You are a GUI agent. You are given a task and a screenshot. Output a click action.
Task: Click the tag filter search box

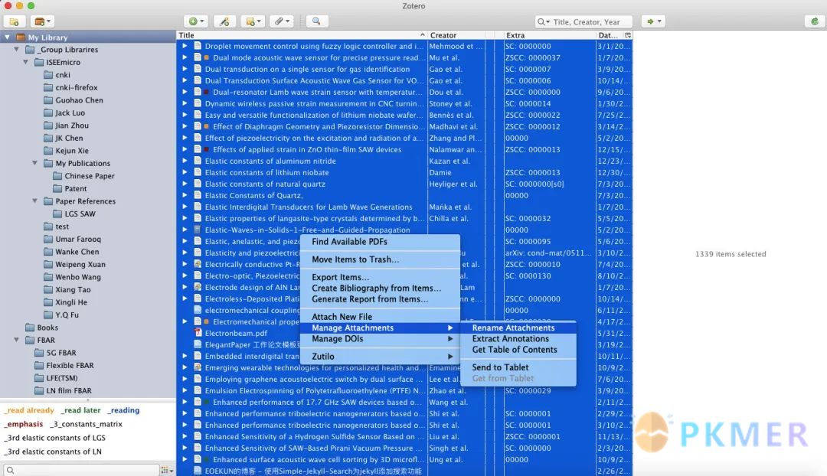click(x=82, y=470)
